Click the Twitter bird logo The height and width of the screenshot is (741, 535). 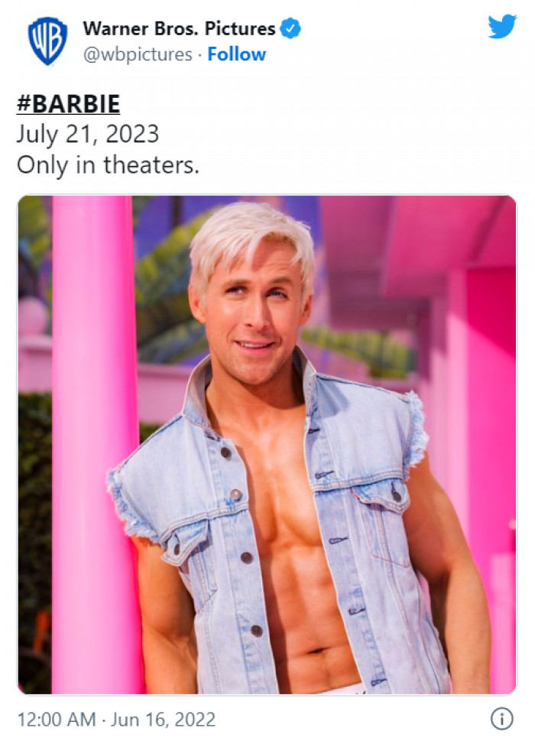pos(502,27)
